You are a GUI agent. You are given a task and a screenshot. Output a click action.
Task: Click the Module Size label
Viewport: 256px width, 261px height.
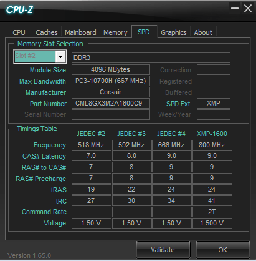point(48,70)
